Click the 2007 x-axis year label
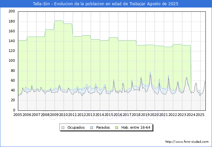 pos(36,115)
